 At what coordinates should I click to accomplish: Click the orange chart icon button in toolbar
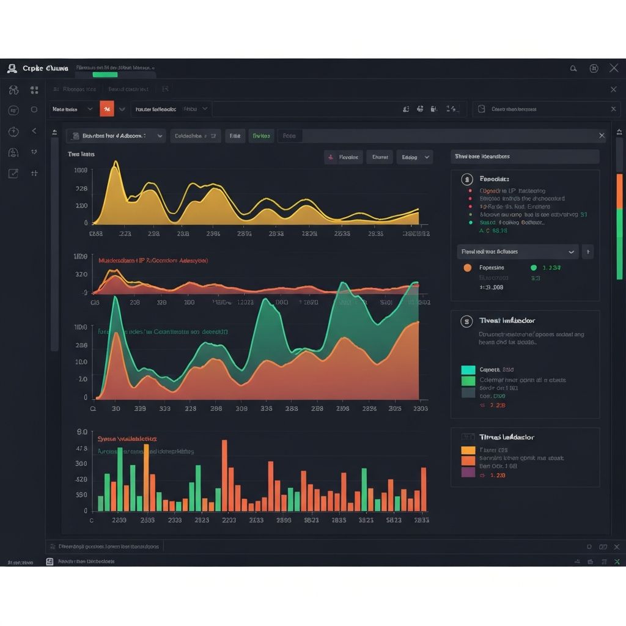pyautogui.click(x=106, y=109)
